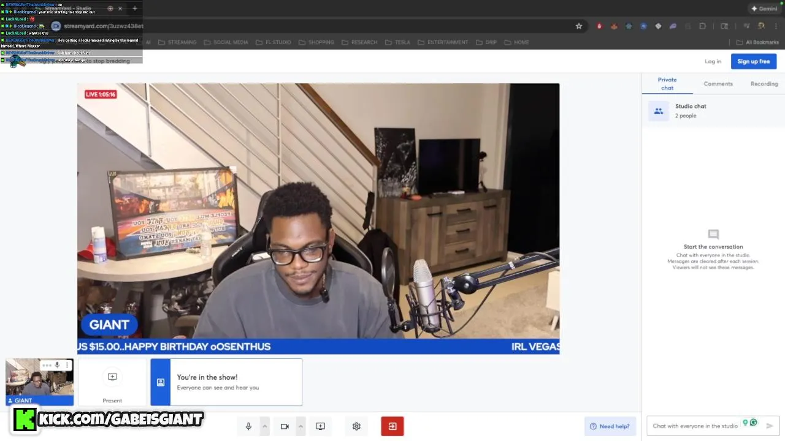Open the SOCIAL MEDIA bookmarks folder
The height and width of the screenshot is (441, 785).
point(226,42)
